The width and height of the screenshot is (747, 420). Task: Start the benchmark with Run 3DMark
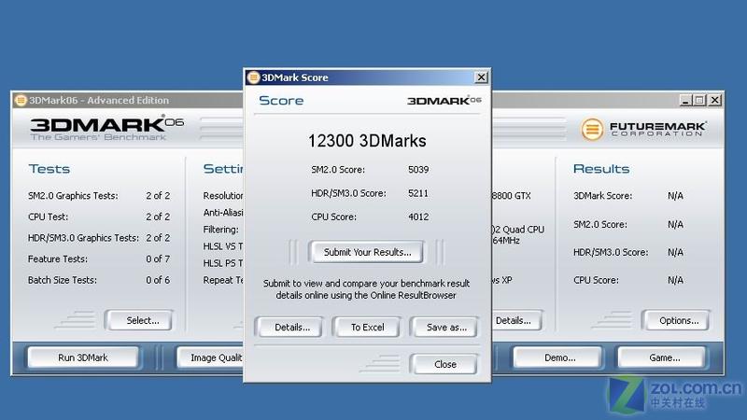(83, 357)
